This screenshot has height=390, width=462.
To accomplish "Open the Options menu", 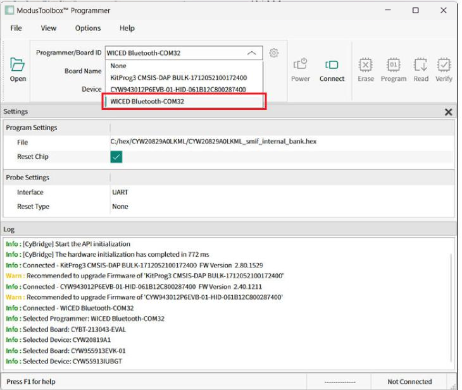I will [x=88, y=28].
